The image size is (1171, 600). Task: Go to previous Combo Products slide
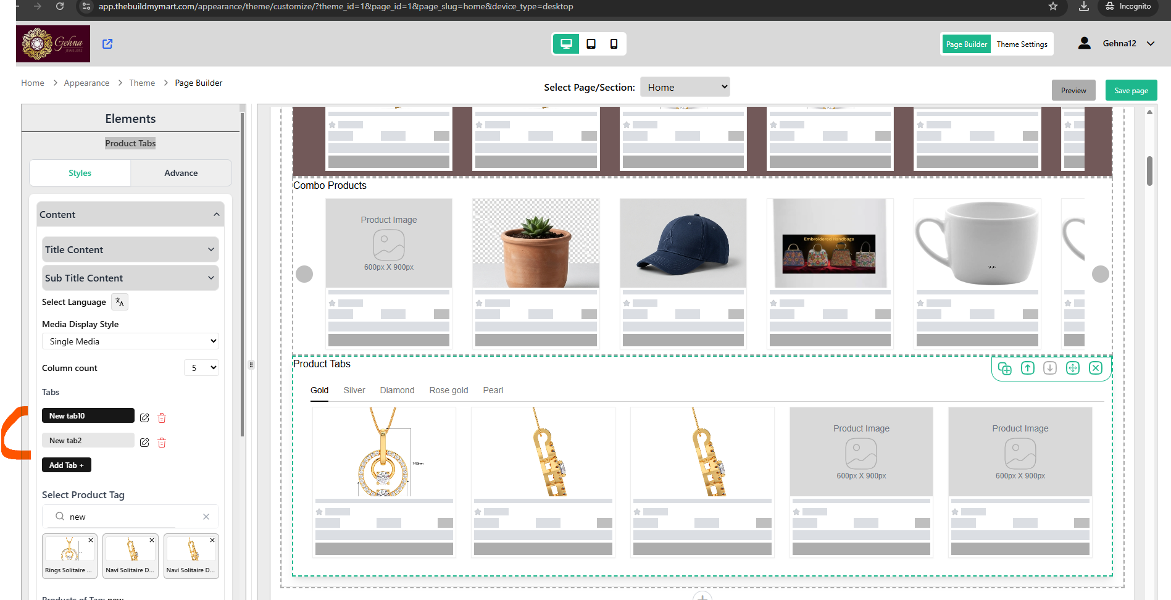point(304,274)
